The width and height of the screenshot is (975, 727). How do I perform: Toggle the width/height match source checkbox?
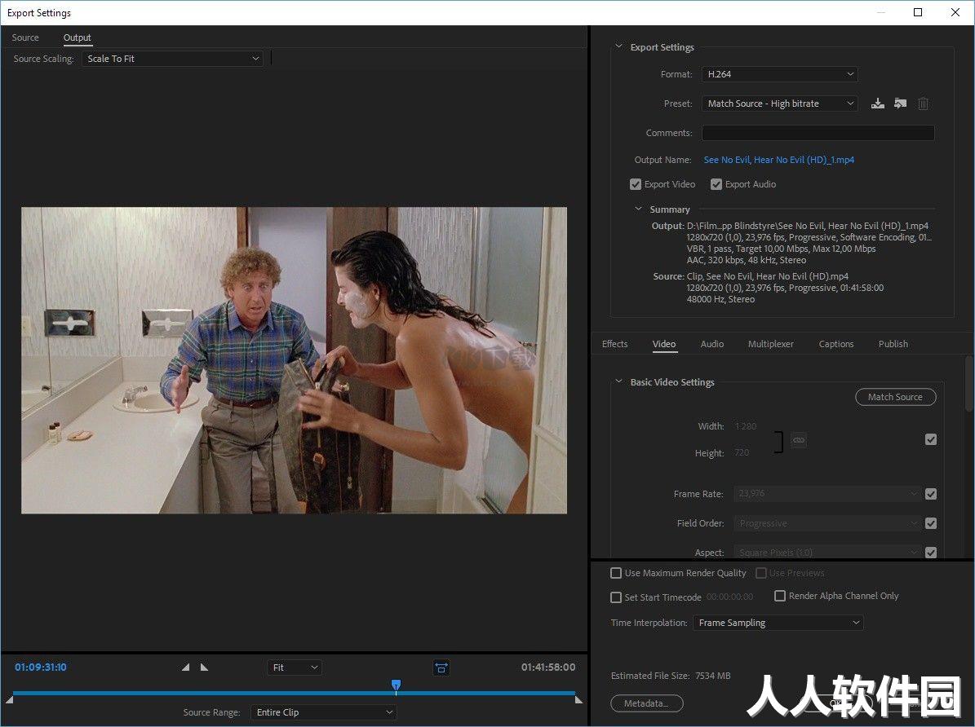coord(931,440)
